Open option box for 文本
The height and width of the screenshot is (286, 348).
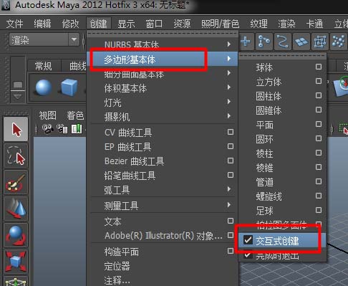pyautogui.click(x=231, y=221)
